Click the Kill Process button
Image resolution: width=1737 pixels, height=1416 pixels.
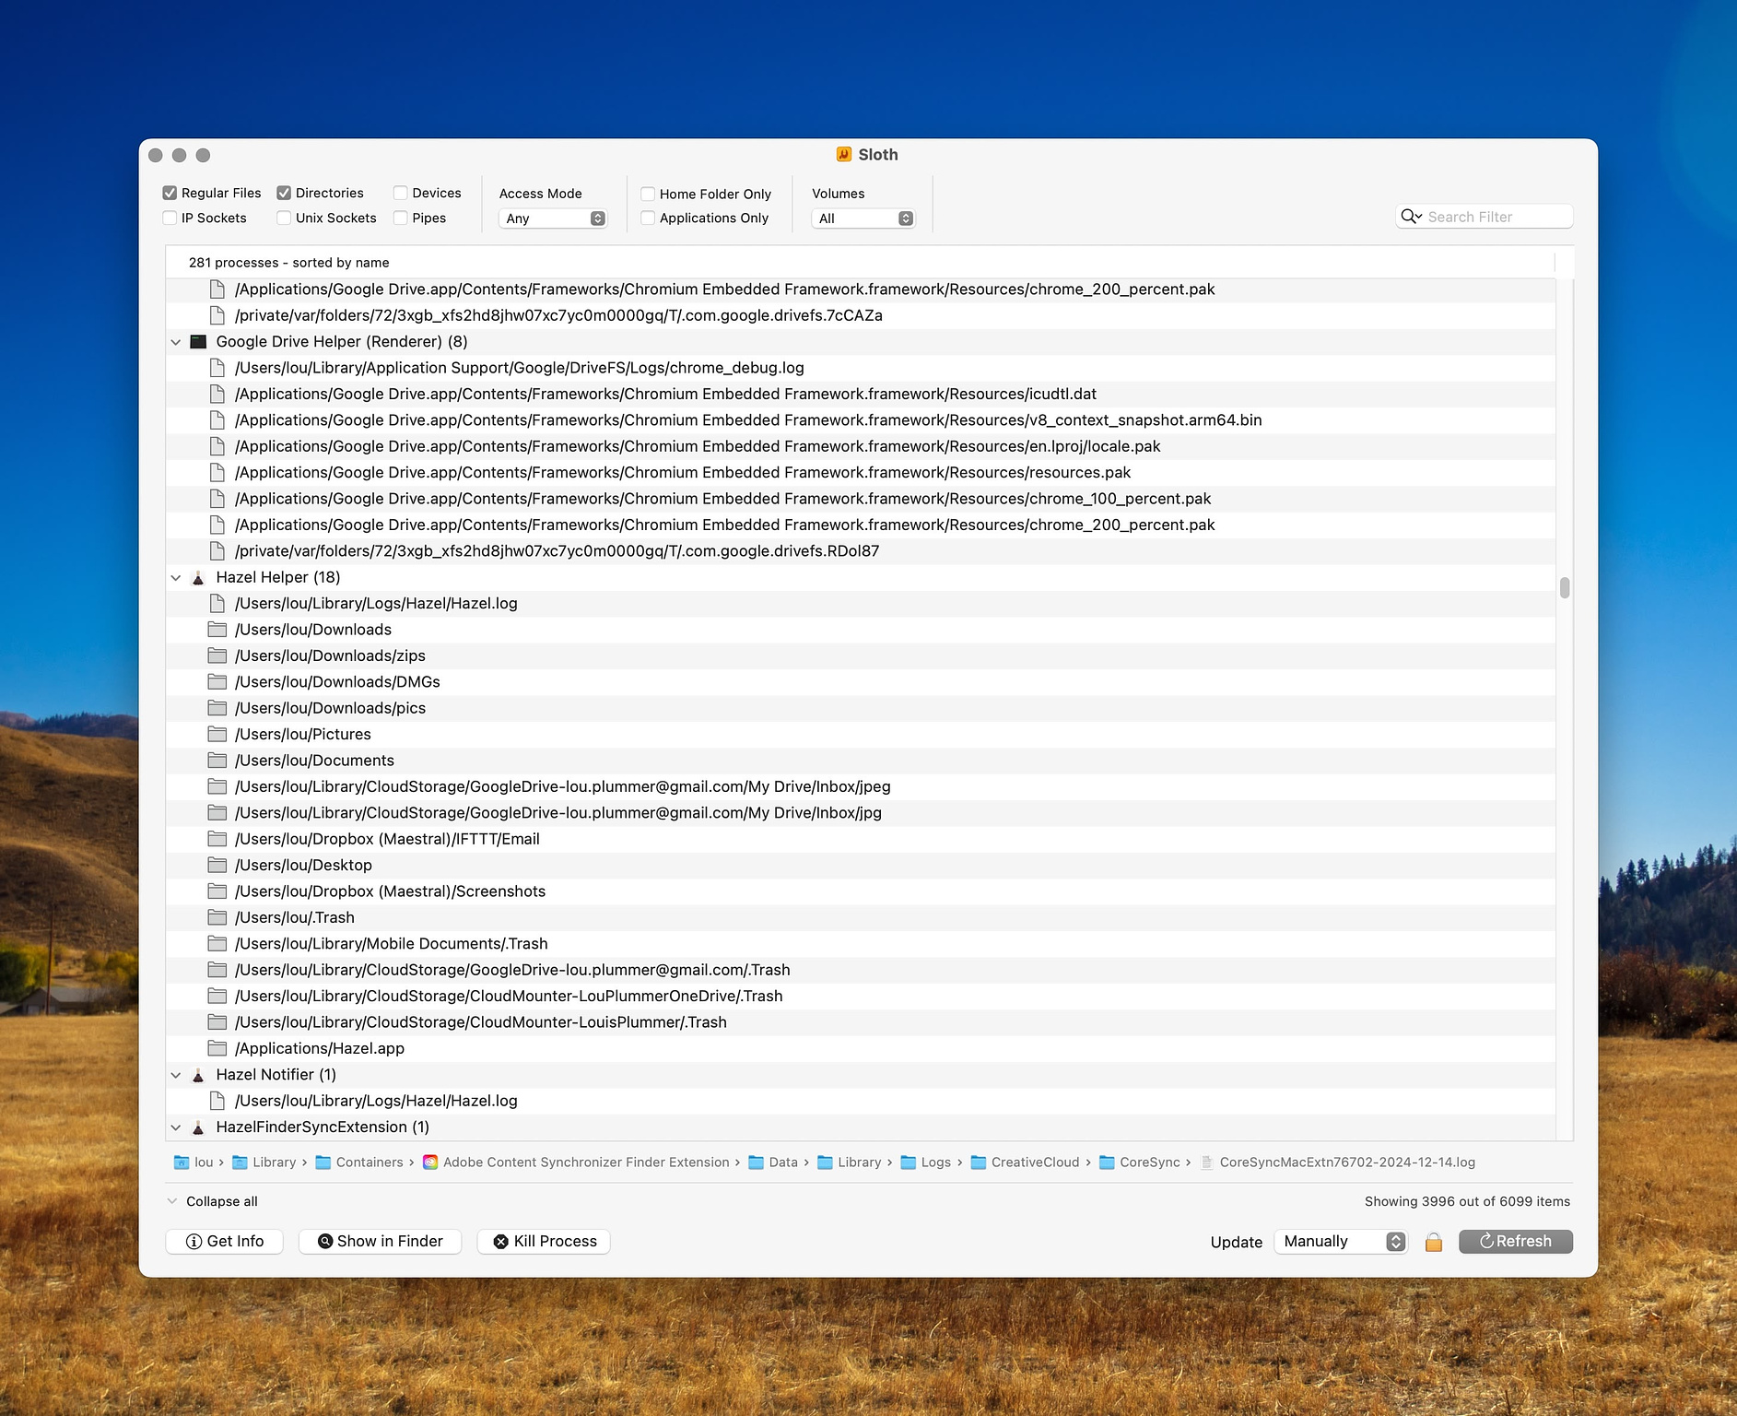tap(544, 1242)
